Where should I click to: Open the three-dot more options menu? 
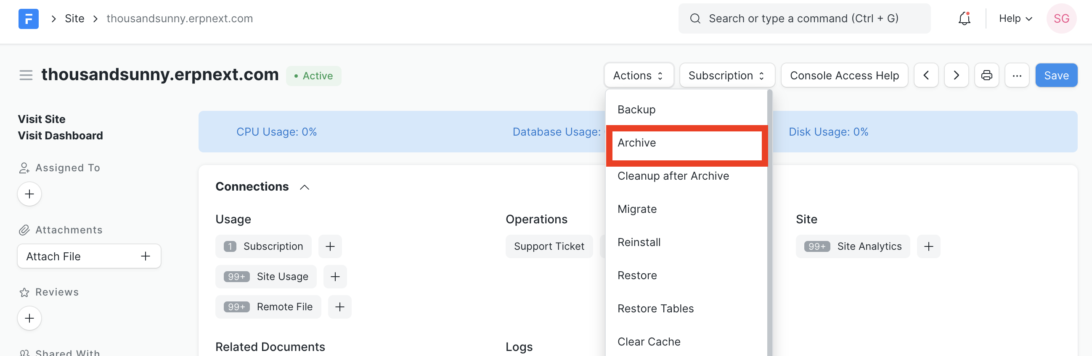click(x=1017, y=75)
